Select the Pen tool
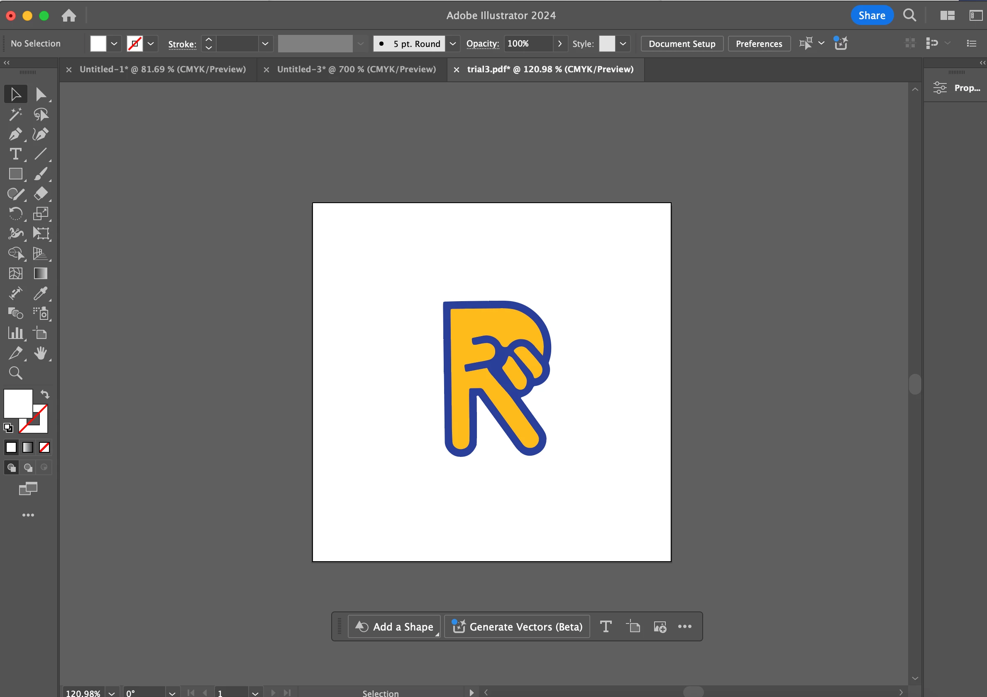Screen dimensions: 987x697 tap(15, 134)
